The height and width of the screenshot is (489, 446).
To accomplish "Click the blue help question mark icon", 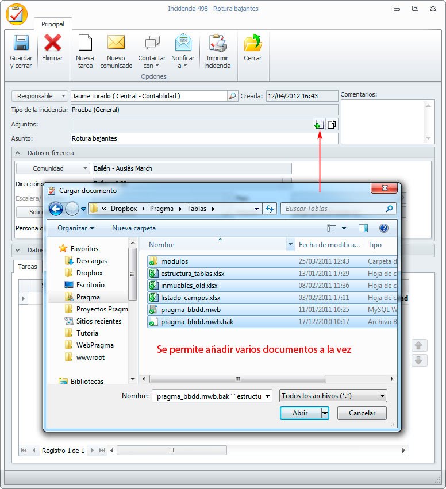I will (x=383, y=228).
